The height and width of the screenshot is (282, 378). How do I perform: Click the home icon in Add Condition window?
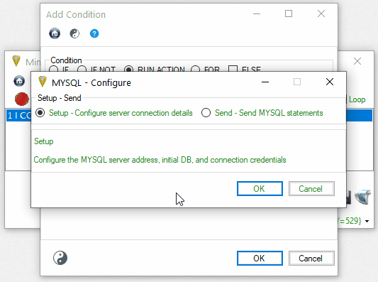[x=55, y=33]
